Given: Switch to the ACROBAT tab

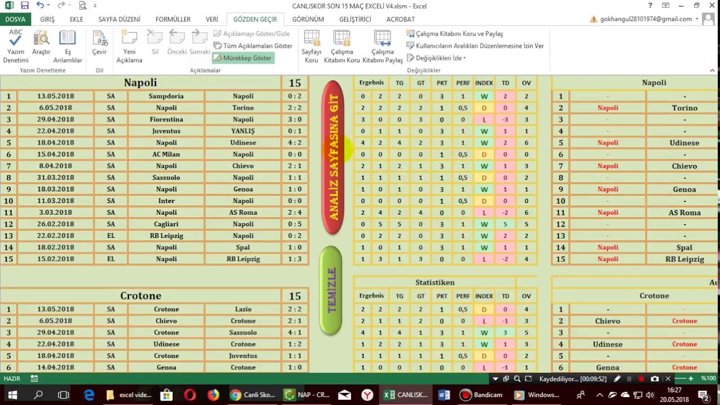Looking at the screenshot, I should (x=400, y=19).
